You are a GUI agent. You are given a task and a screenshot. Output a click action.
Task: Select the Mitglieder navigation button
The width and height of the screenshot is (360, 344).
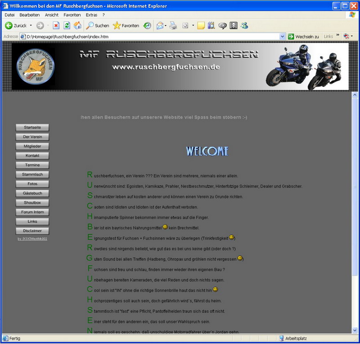click(x=32, y=146)
